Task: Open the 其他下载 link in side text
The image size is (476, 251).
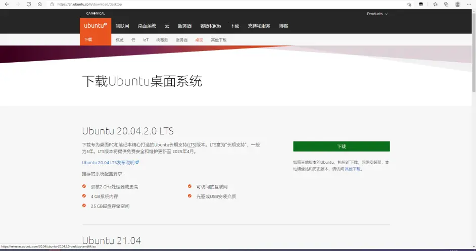Action: (x=352, y=169)
